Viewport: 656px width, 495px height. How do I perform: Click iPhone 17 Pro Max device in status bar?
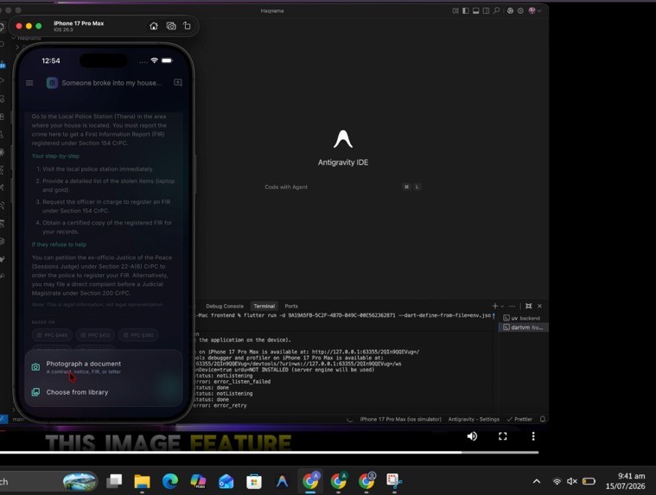(x=400, y=419)
